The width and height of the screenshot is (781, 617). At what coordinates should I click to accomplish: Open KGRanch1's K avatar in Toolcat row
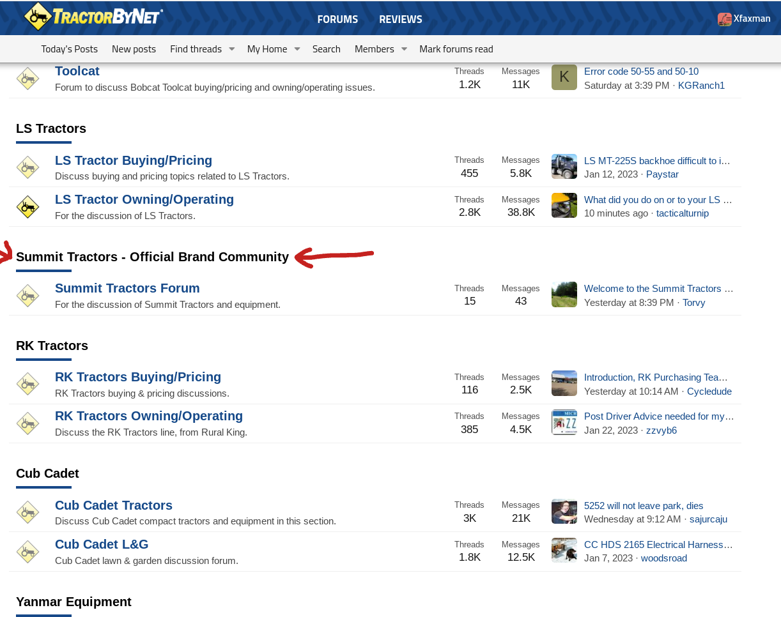coord(564,77)
